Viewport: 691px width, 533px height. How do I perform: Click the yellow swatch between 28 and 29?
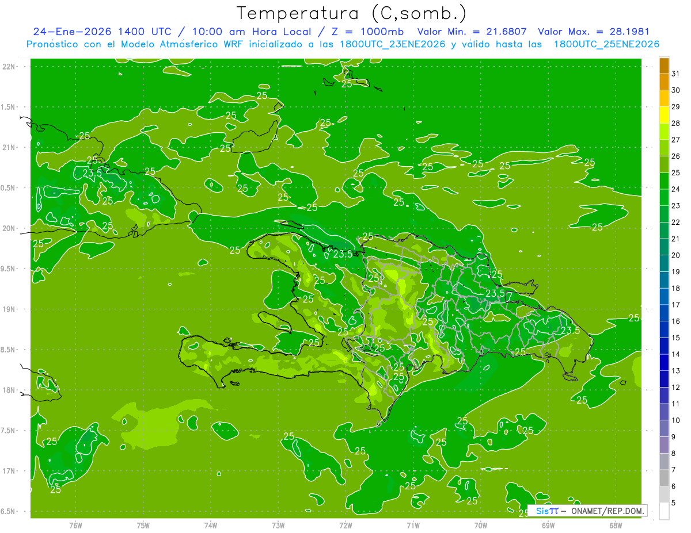(x=664, y=115)
